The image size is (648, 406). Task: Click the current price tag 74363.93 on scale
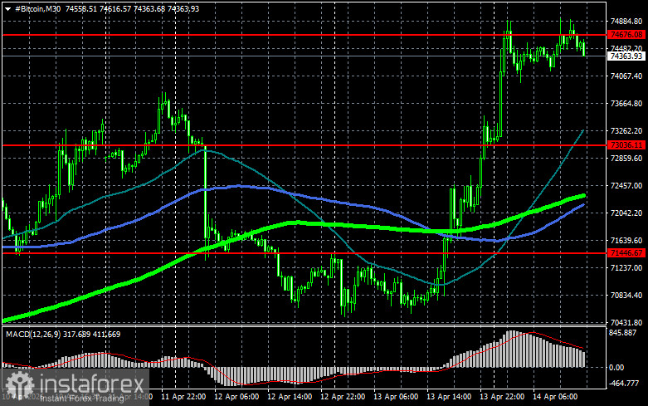pos(626,56)
